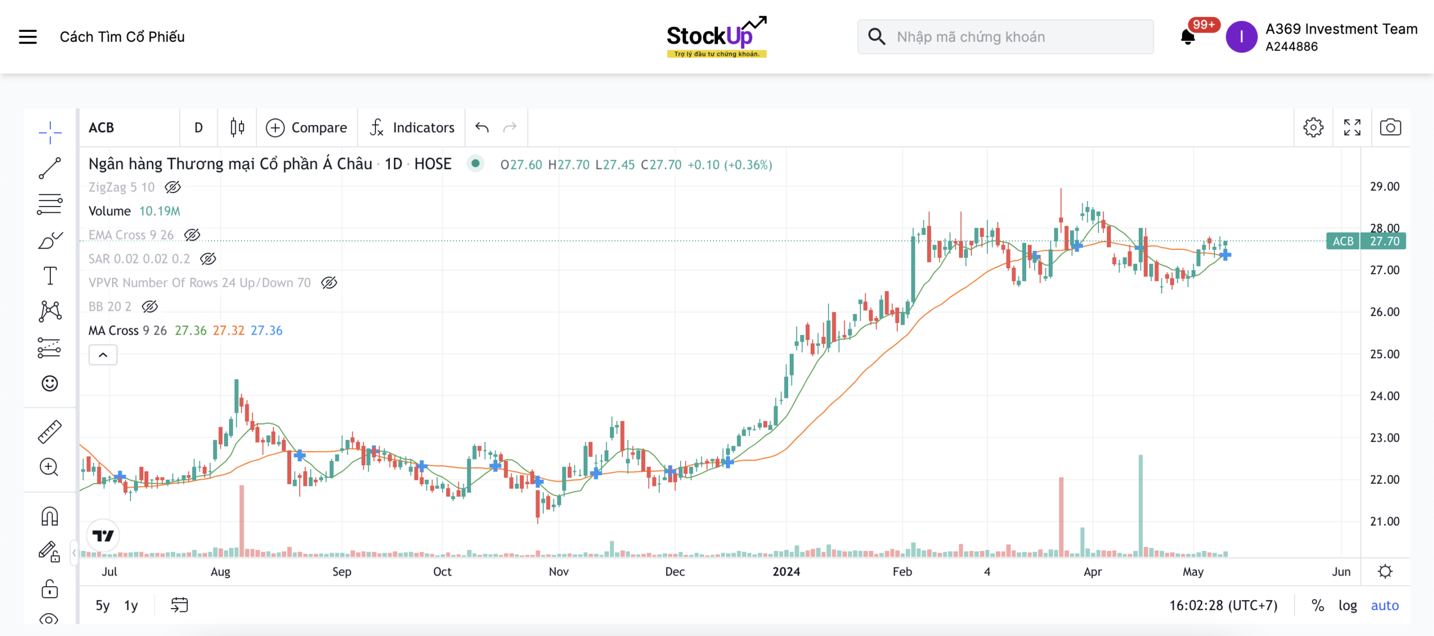The width and height of the screenshot is (1434, 636).
Task: Click the green market status dot
Action: click(475, 163)
